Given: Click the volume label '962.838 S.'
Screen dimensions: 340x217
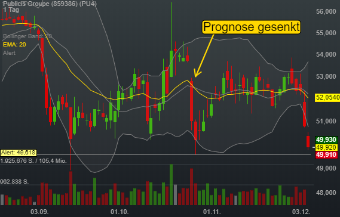Looking at the screenshot, I should coord(14,181).
